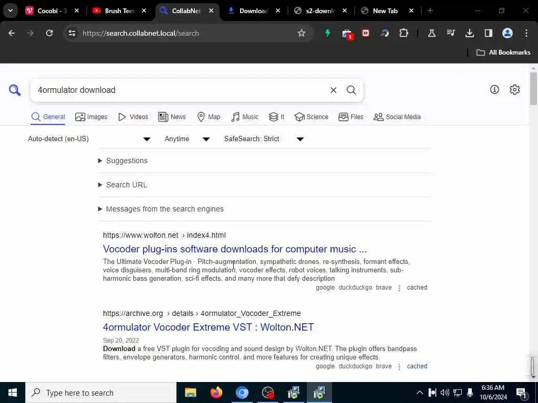This screenshot has height=403, width=538.
Task: Open Firefox from the taskbar
Action: (x=216, y=393)
